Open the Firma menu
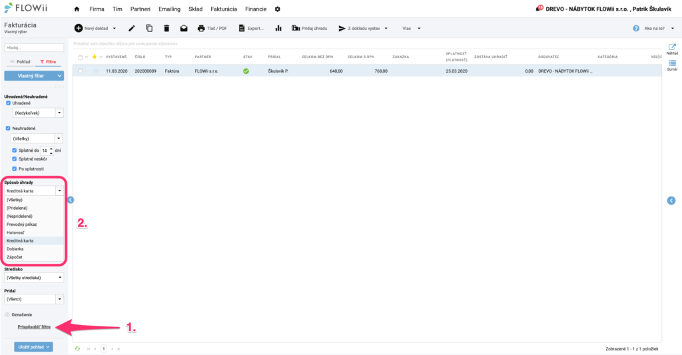 pyautogui.click(x=97, y=9)
